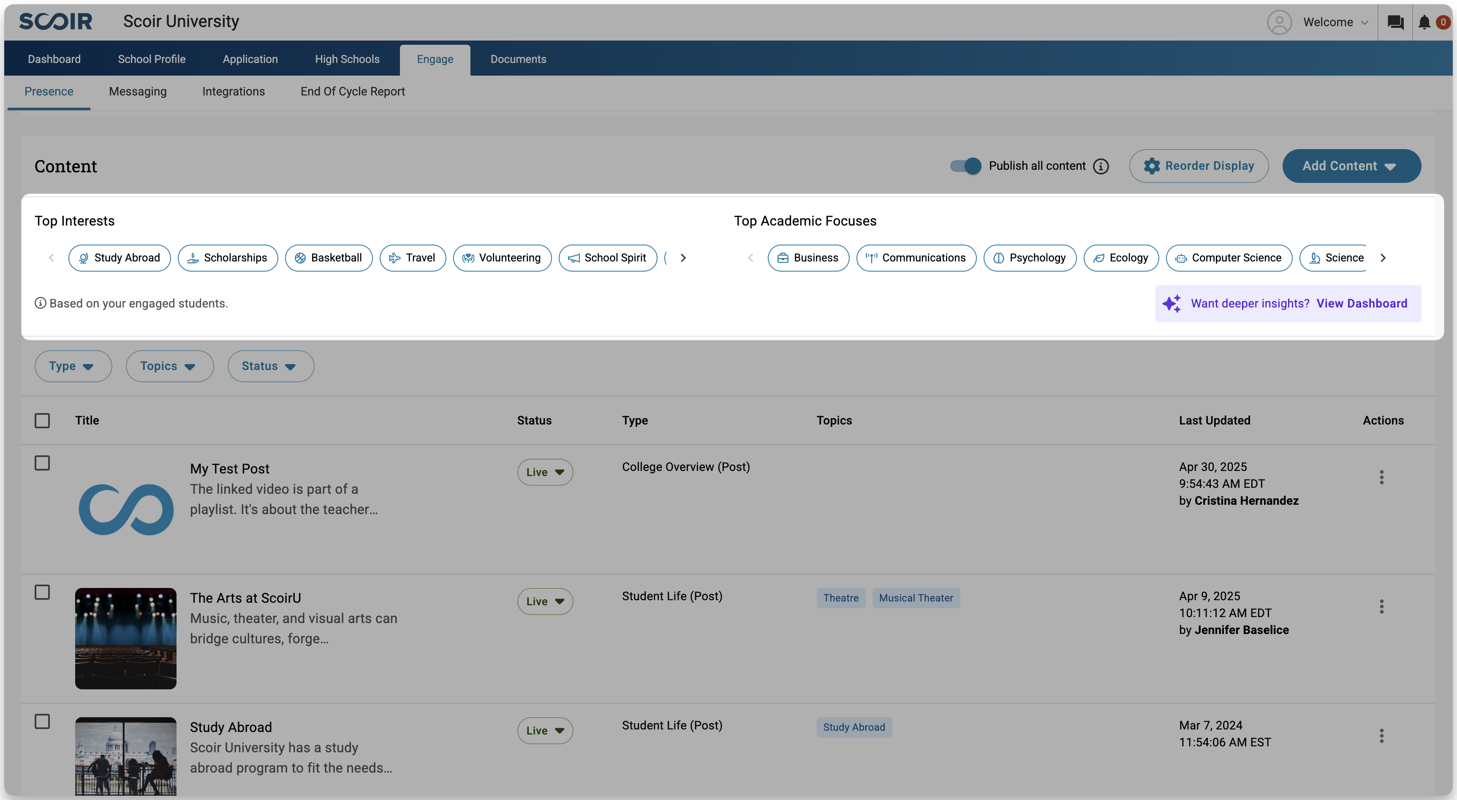The image size is (1457, 800).
Task: Click The Arts at ScoirU thumbnail image
Action: click(x=125, y=638)
